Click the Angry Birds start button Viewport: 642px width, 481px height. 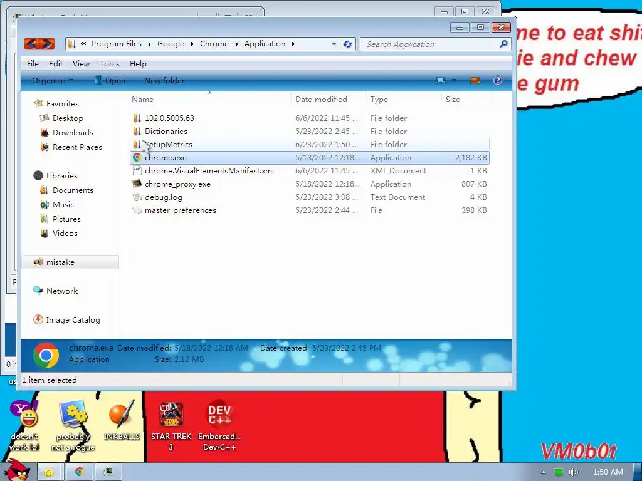[17, 470]
